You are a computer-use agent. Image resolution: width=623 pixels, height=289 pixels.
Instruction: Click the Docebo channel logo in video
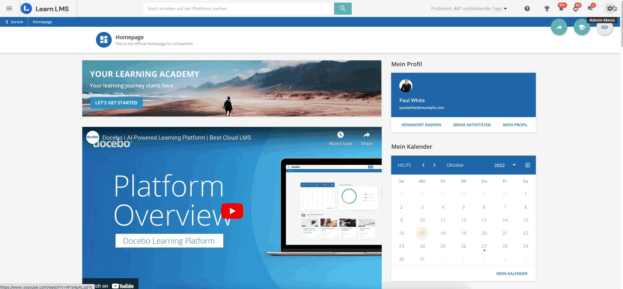(x=93, y=137)
